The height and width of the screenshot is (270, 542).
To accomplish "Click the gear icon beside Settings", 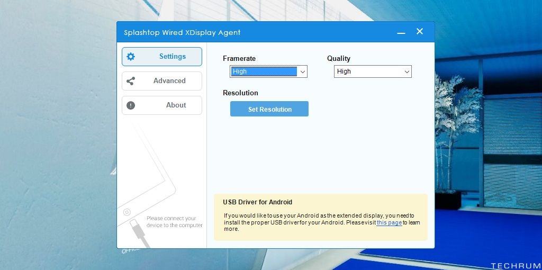I will (x=131, y=57).
